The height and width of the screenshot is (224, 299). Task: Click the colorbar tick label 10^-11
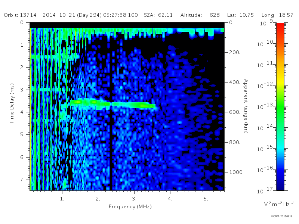265,64
